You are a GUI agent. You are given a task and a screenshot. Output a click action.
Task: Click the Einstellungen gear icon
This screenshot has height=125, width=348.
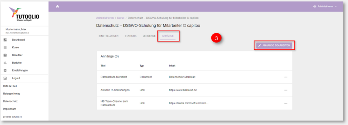pos(5,70)
